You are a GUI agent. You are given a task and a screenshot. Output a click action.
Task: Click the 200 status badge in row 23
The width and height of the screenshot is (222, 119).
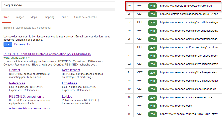tap(153, 56)
